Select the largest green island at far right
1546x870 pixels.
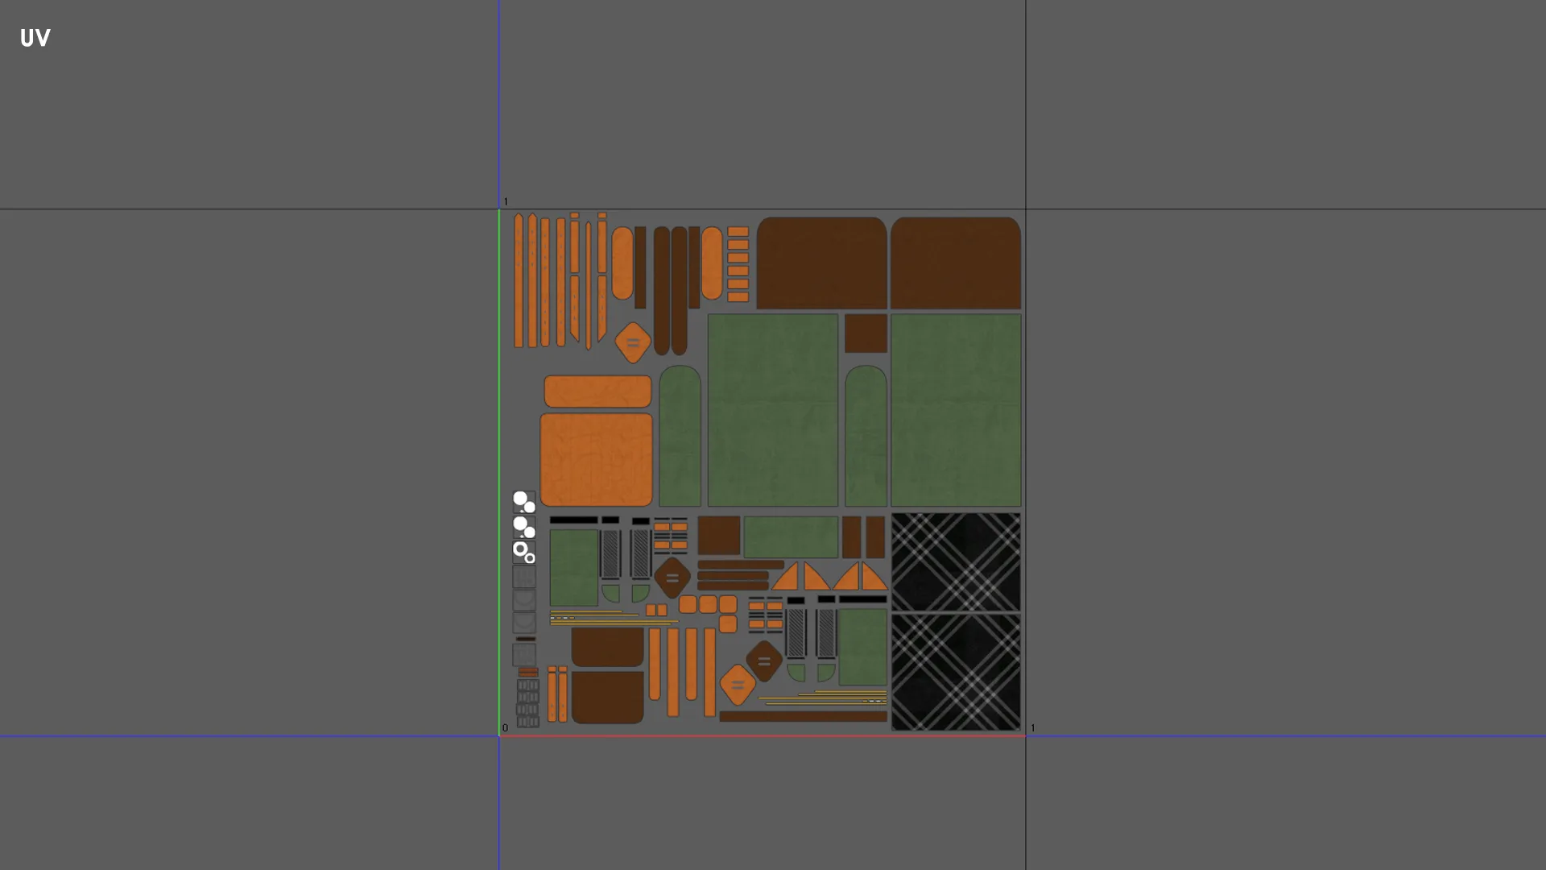pyautogui.click(x=956, y=410)
